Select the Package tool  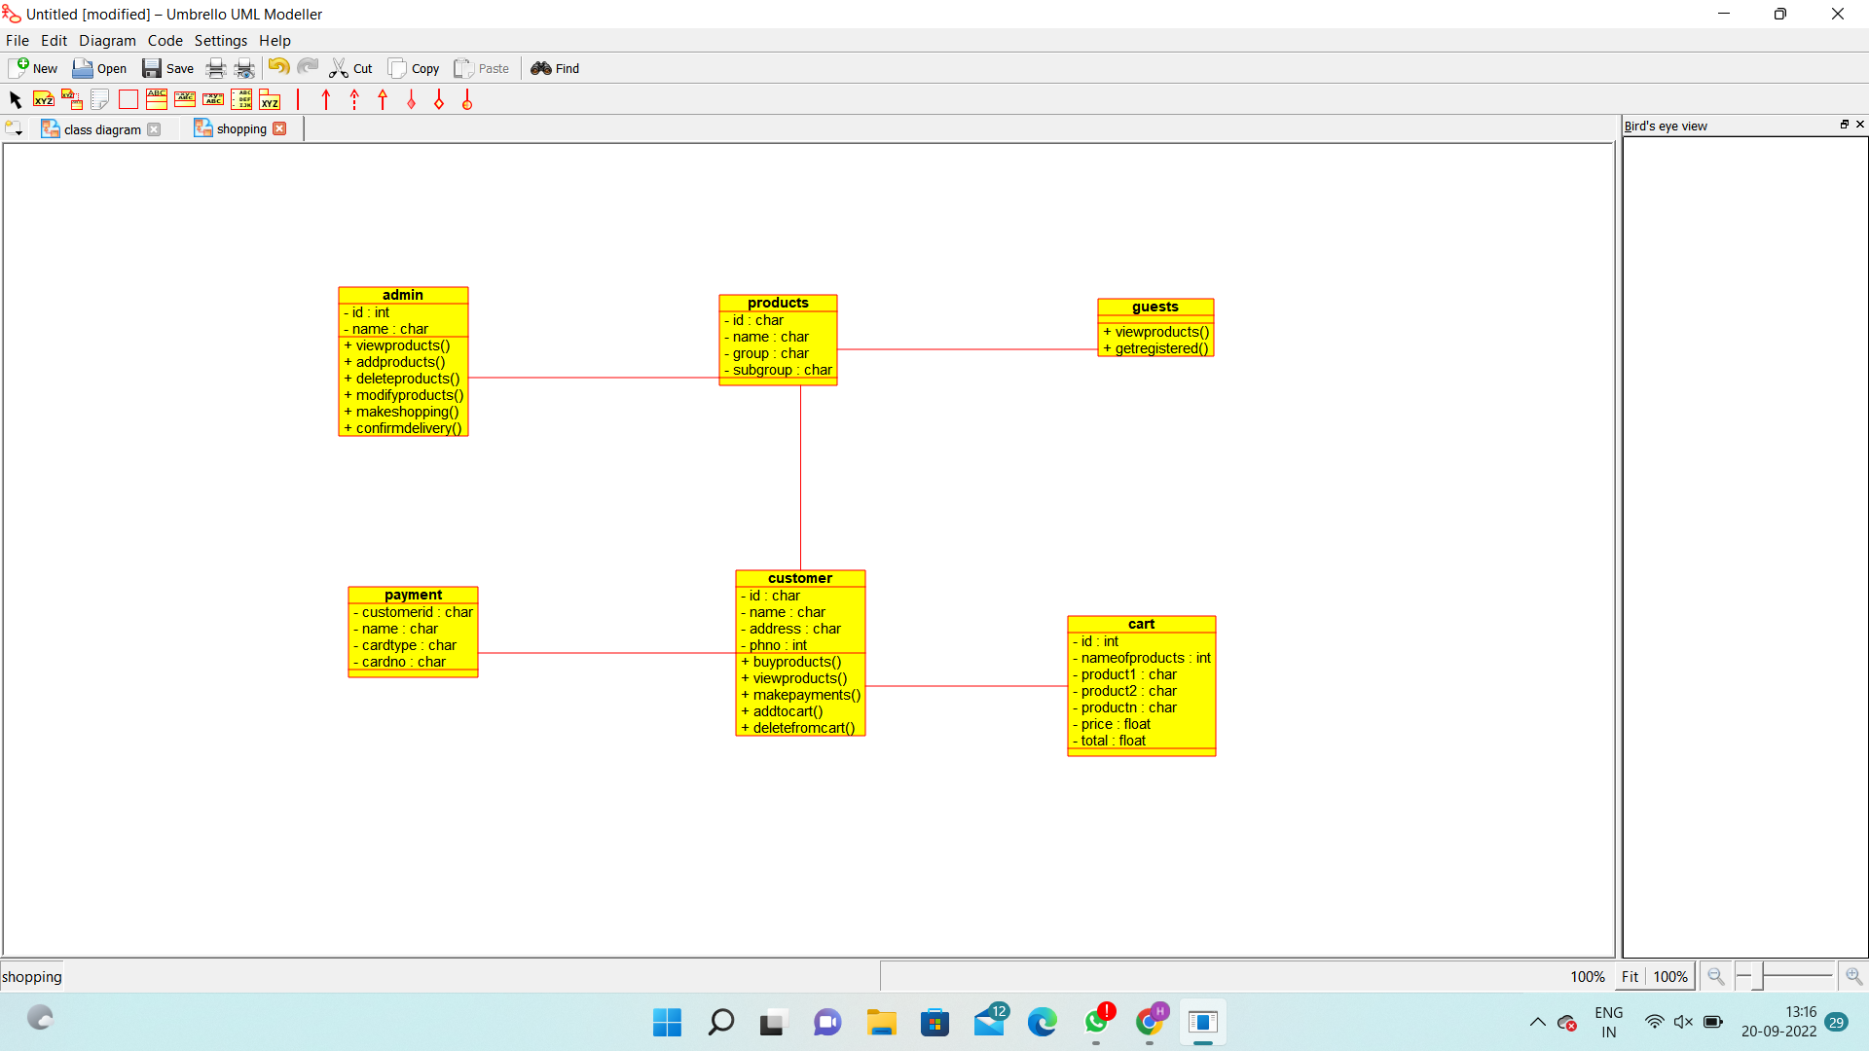270,99
